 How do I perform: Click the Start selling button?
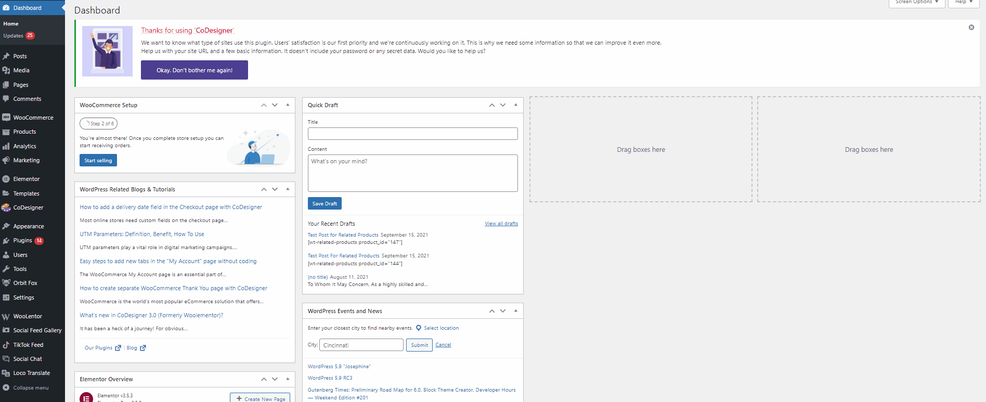click(98, 161)
